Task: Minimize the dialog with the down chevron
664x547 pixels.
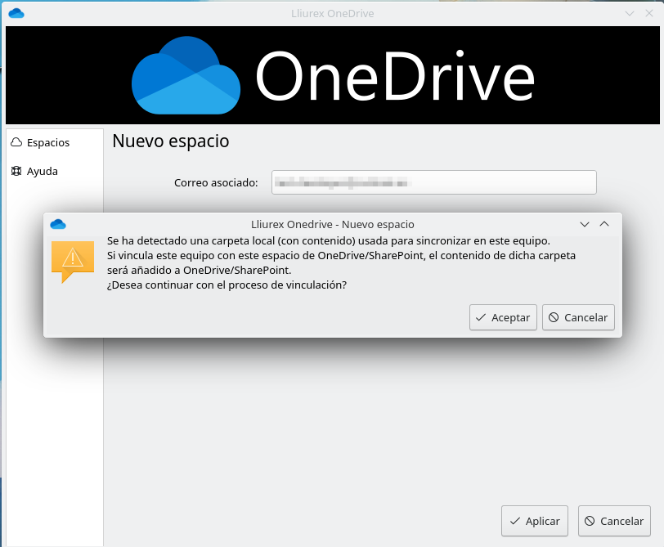Action: [x=585, y=224]
